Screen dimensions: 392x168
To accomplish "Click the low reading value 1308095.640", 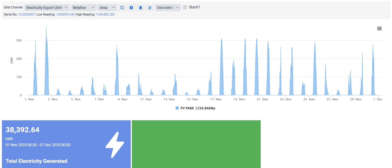I will [65, 14].
